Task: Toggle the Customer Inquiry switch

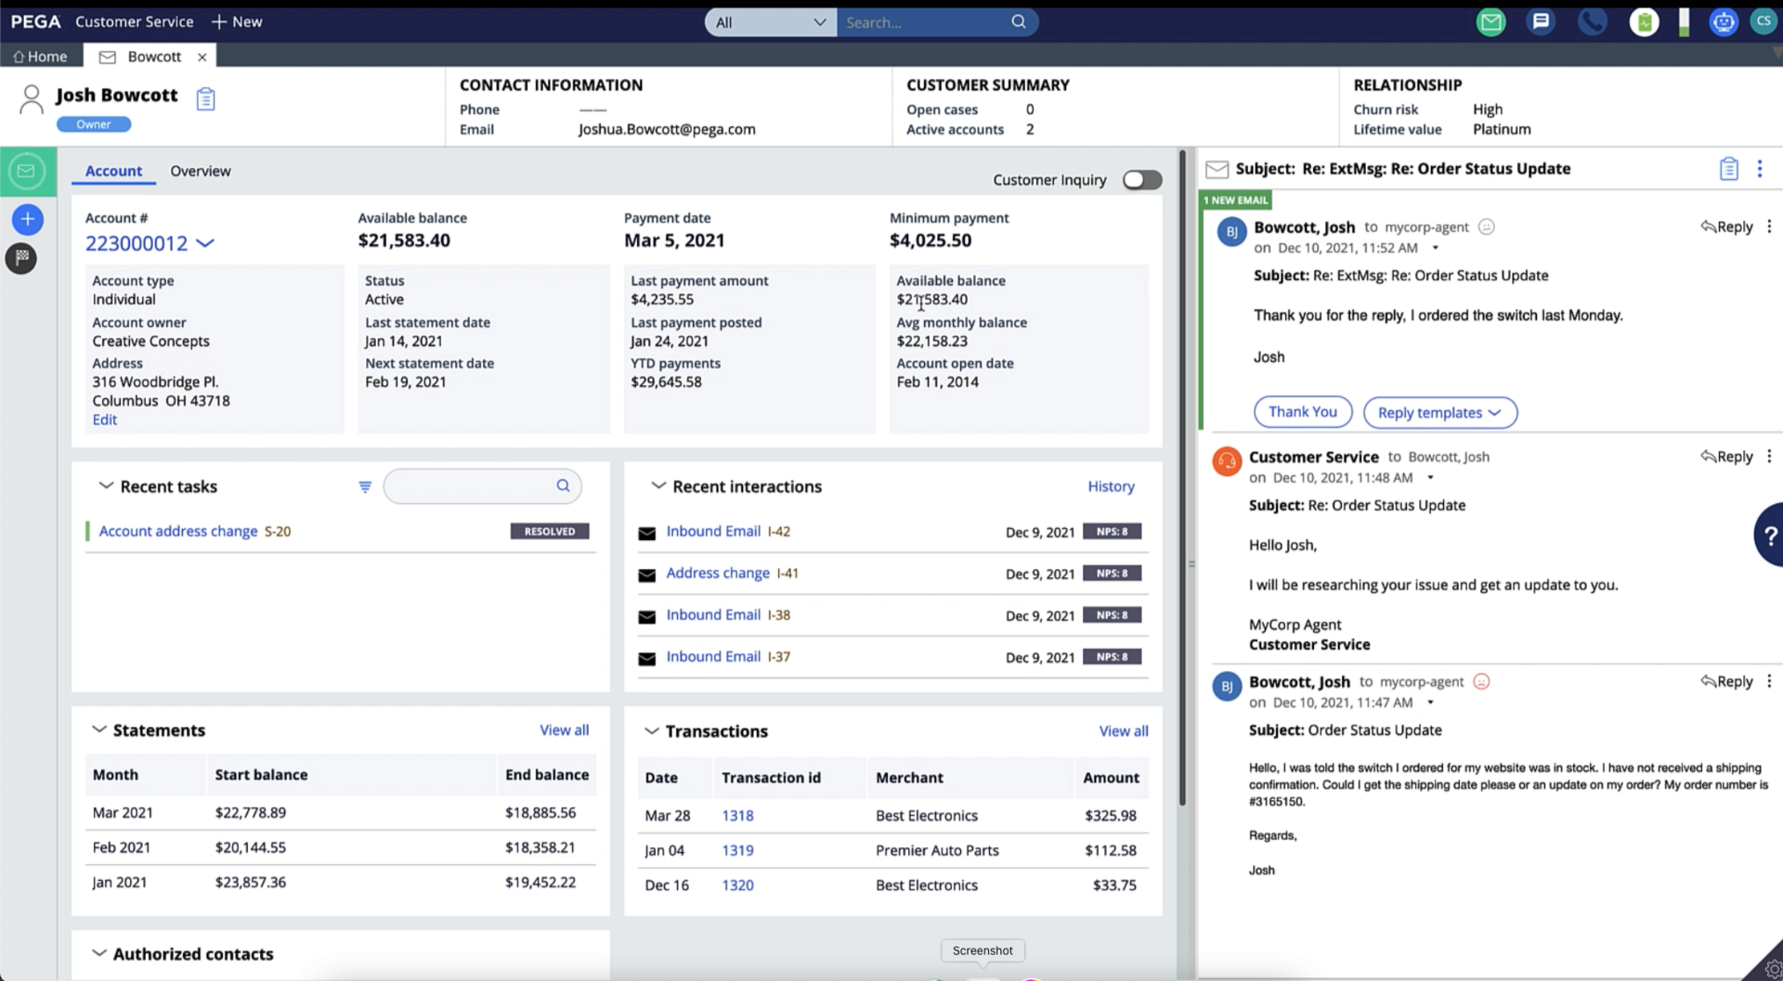Action: (x=1141, y=180)
